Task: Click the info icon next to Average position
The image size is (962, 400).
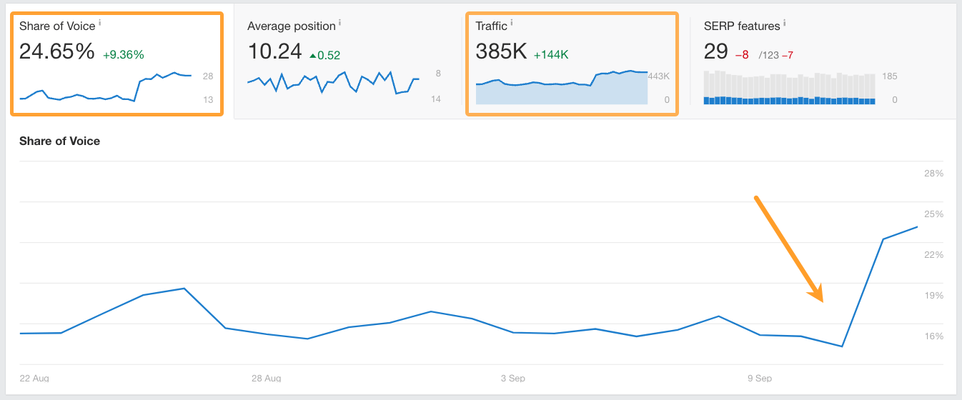Action: click(x=339, y=24)
